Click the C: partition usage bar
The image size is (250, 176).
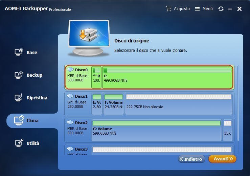(x=167, y=70)
